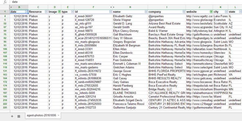Expand hidden column arrow before column H
This screenshot has height=121, width=242.
pos(114,7)
